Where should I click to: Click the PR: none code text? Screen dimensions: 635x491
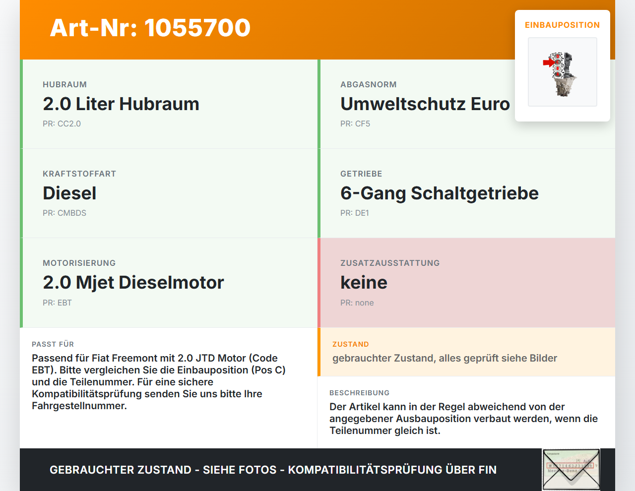[x=357, y=303]
